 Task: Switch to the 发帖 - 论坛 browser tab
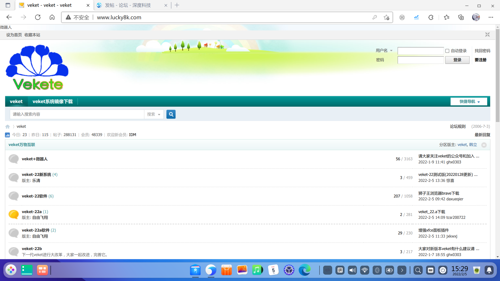coord(128,5)
